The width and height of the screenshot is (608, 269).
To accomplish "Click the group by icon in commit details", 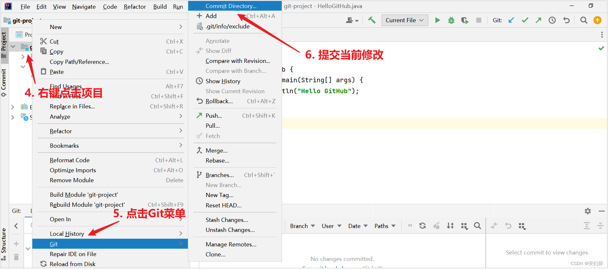I will [522, 226].
